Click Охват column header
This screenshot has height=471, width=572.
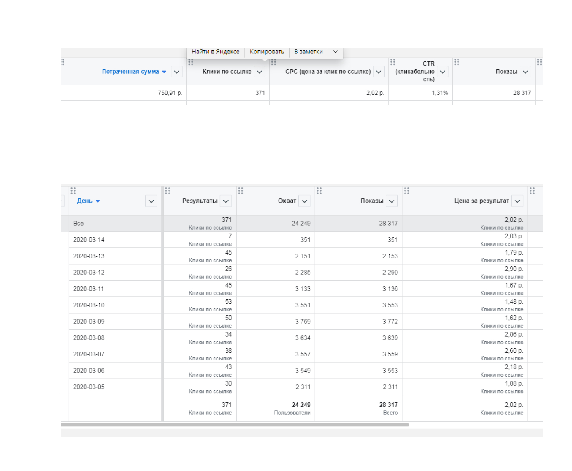pos(287,201)
